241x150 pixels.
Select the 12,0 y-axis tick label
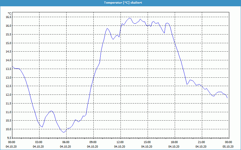coord(8,95)
